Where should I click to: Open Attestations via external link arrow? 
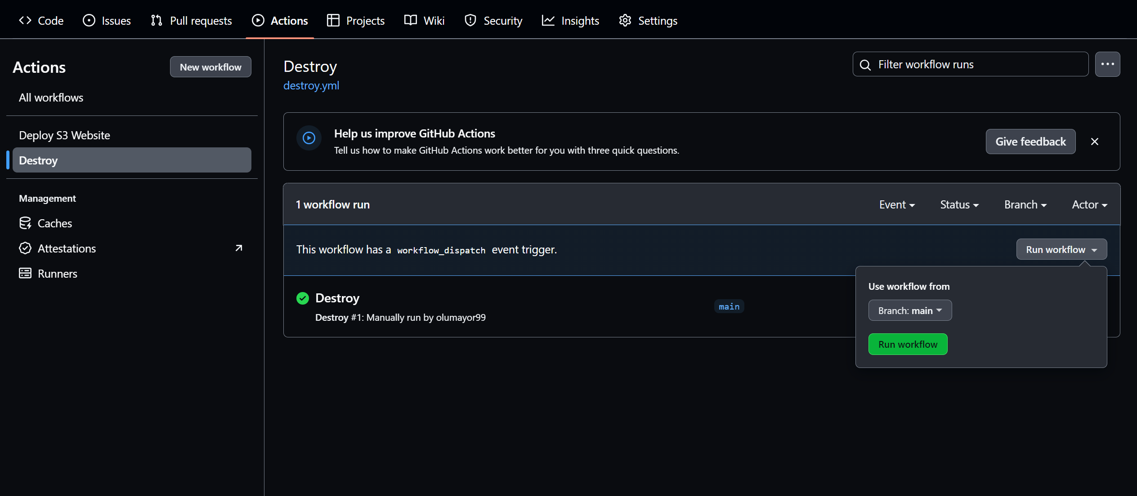[x=239, y=248]
